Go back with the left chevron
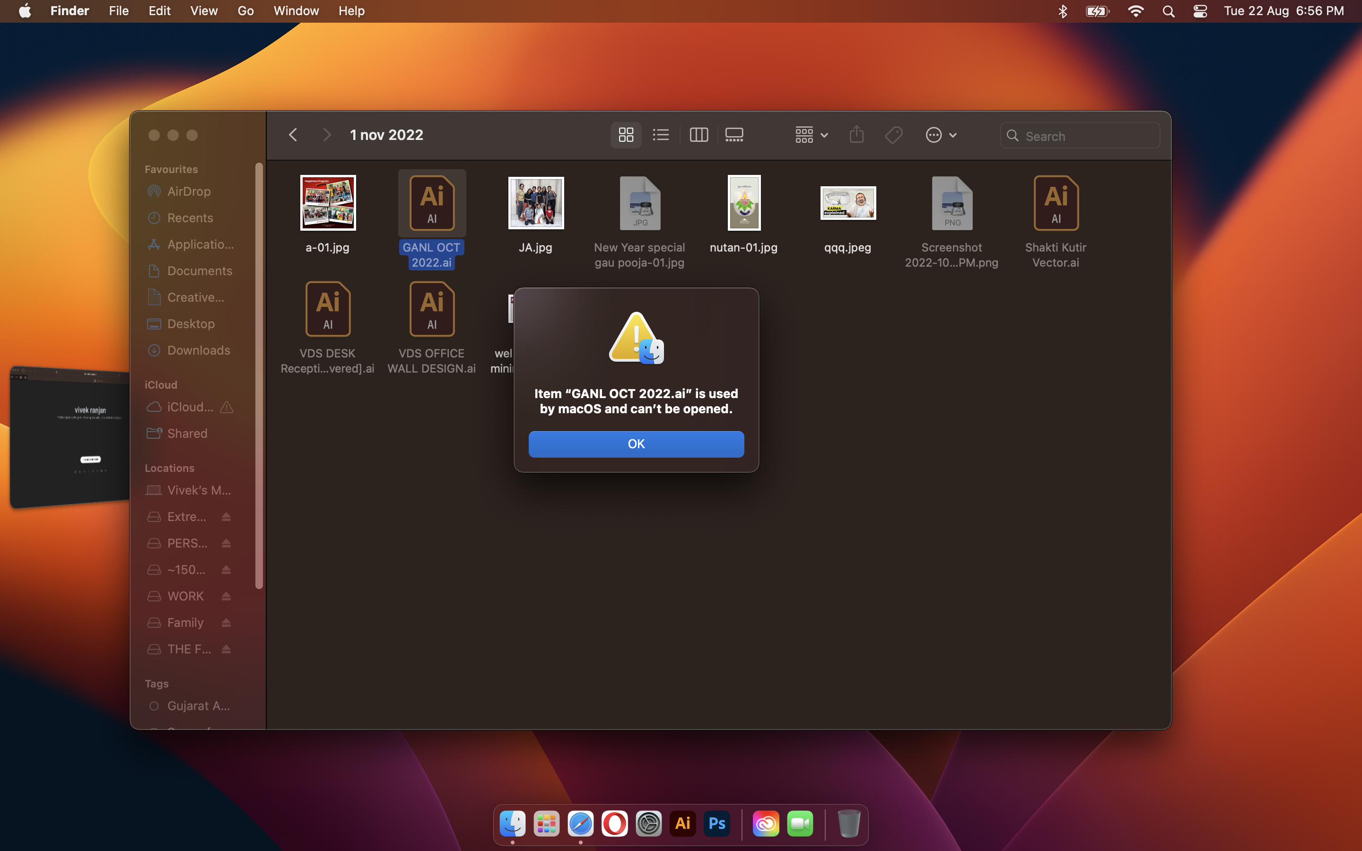This screenshot has height=851, width=1362. (293, 135)
